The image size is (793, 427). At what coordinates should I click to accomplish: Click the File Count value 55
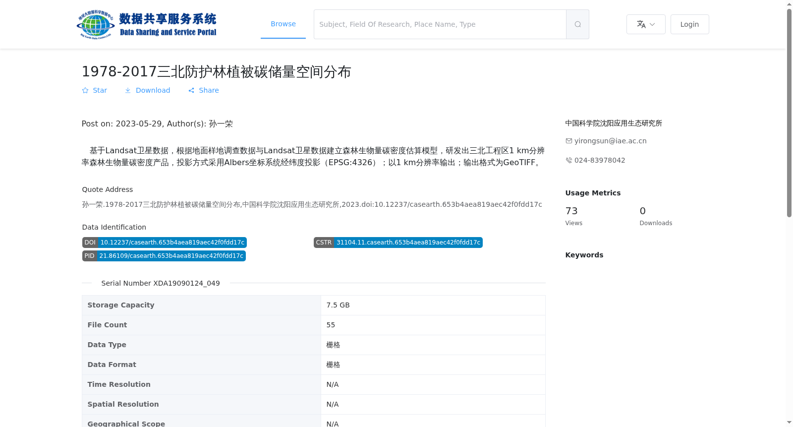tap(331, 325)
